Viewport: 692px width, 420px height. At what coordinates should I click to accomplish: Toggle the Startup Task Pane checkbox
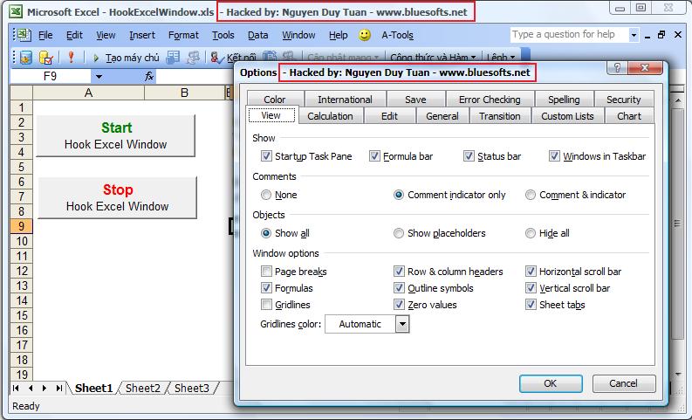tap(266, 156)
